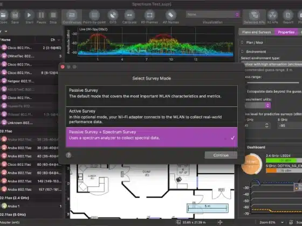Click the Cisco 802.11n channel 2 AP icon
Screen dimensions: 302x226
coord(4,47)
